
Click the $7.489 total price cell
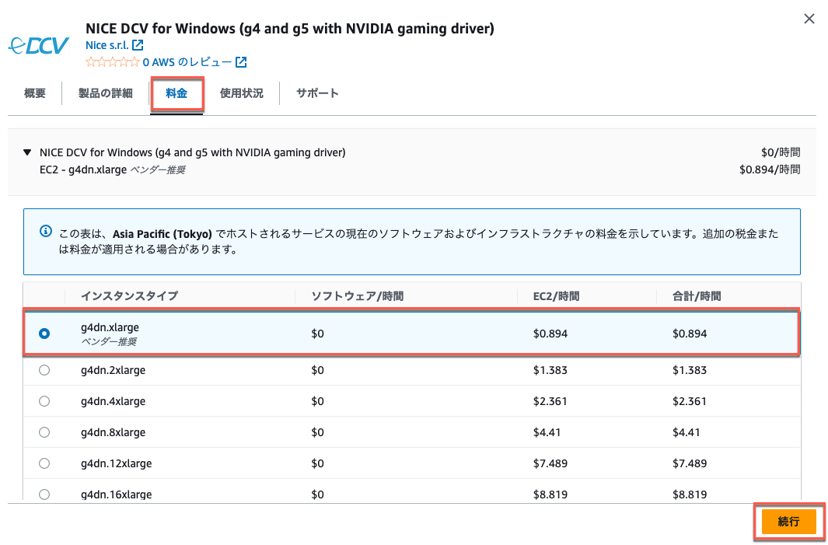(690, 463)
